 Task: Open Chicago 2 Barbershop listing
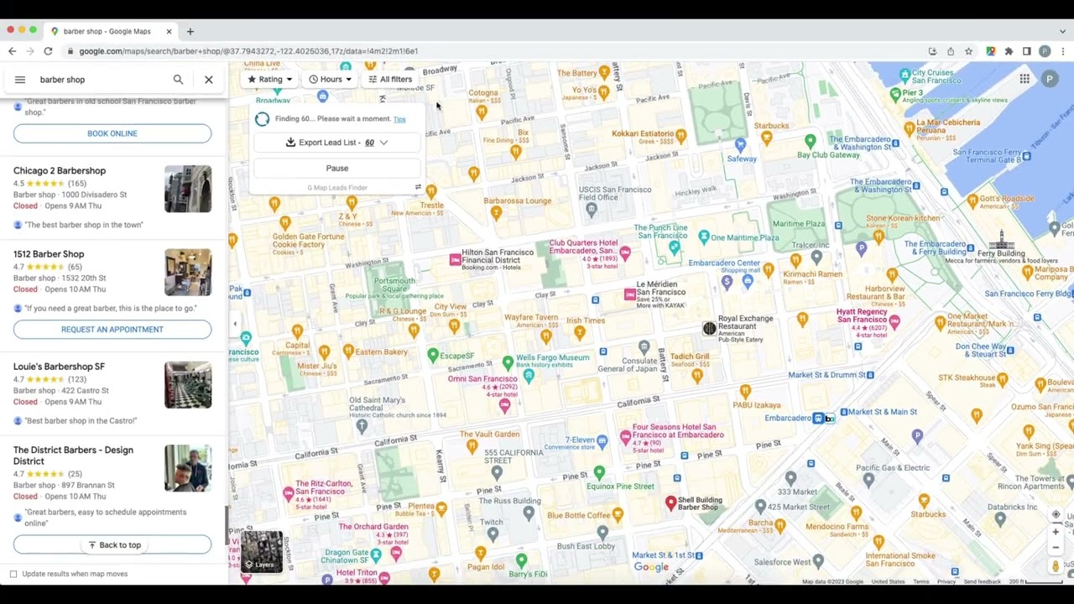point(60,171)
